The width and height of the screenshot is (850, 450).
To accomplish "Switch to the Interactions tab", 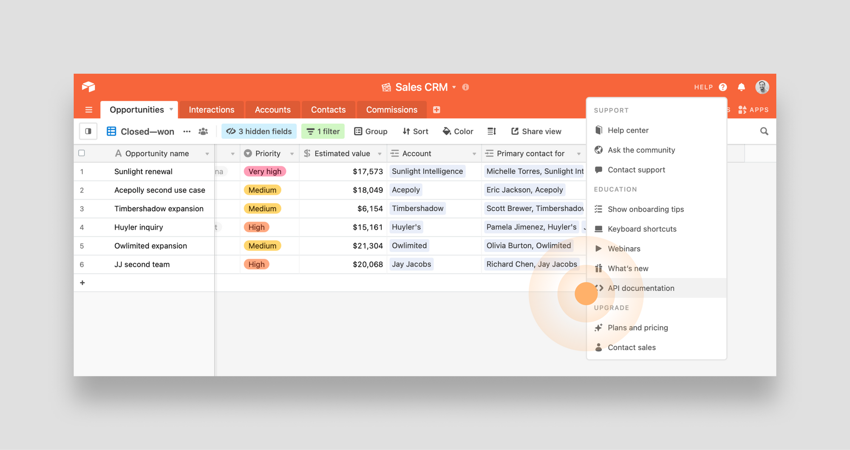I will (x=212, y=110).
